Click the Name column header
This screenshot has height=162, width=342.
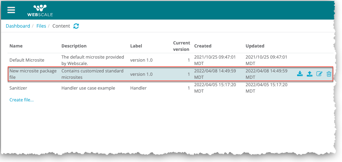16,46
